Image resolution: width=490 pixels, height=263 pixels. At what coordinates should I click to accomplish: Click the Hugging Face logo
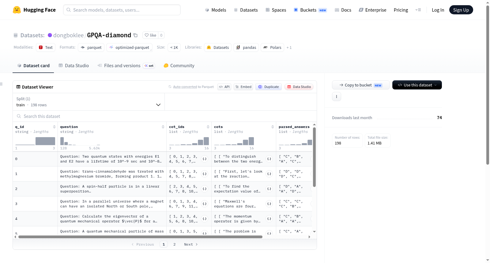(34, 10)
